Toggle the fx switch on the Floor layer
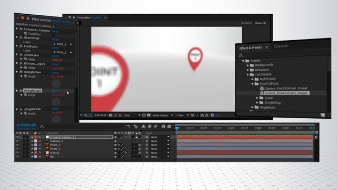Image resolution: width=337 pixels, height=190 pixels. click(126, 153)
